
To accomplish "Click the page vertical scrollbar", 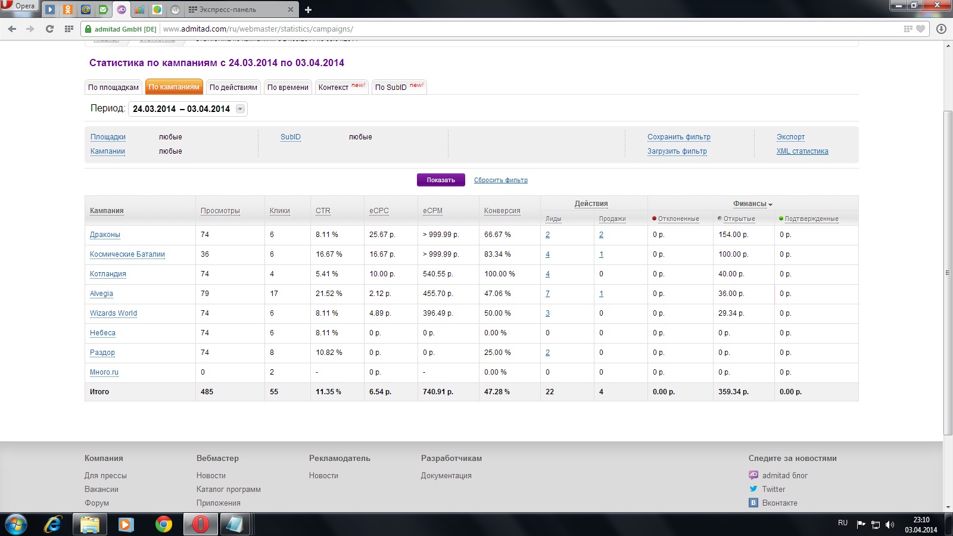I will (948, 274).
